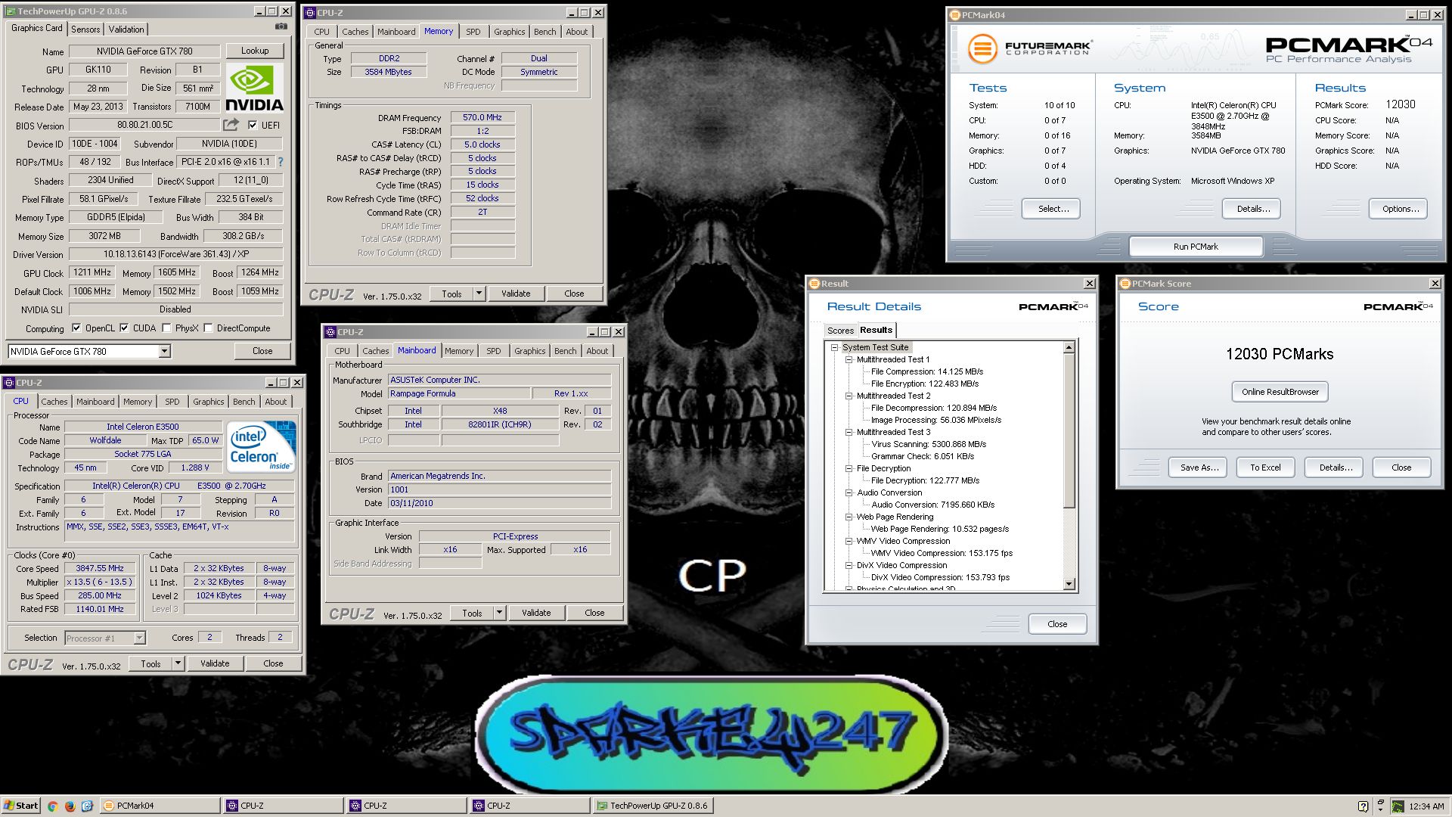Viewport: 1452px width, 817px height.
Task: Open Tools dropdown arrow in CPU-Z Mainboard window
Action: click(x=499, y=613)
